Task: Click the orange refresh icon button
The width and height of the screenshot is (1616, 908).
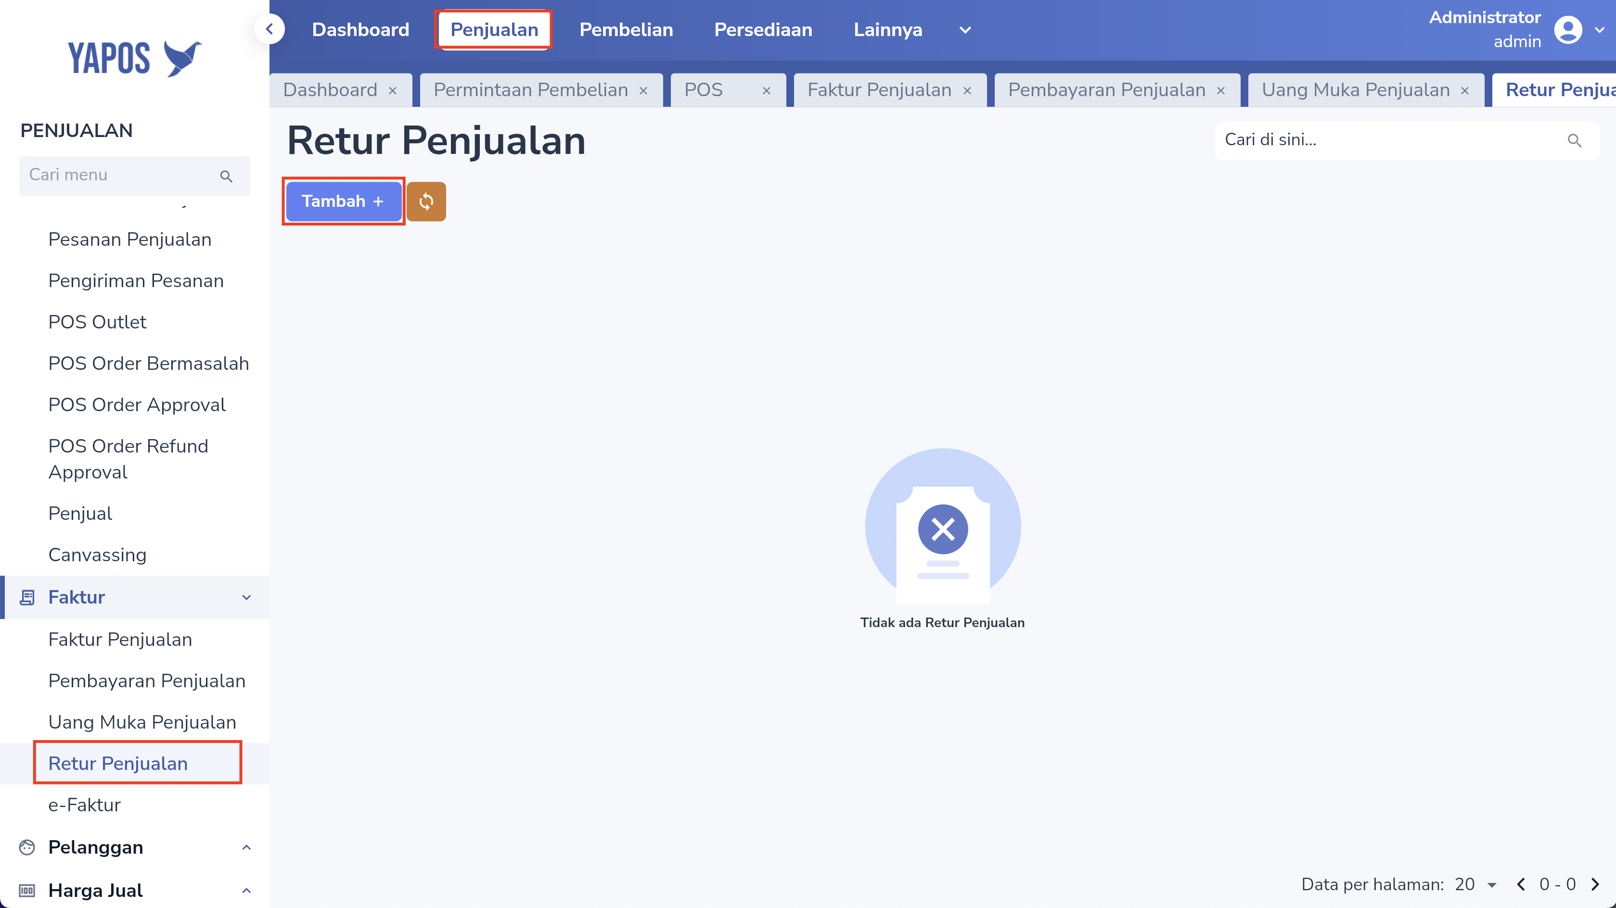Action: pos(426,202)
